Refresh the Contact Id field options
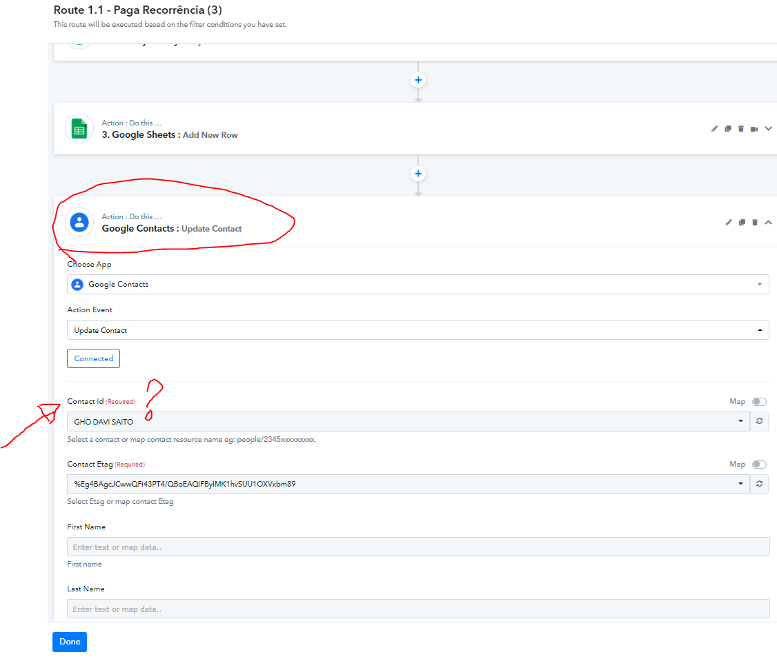 click(x=759, y=421)
